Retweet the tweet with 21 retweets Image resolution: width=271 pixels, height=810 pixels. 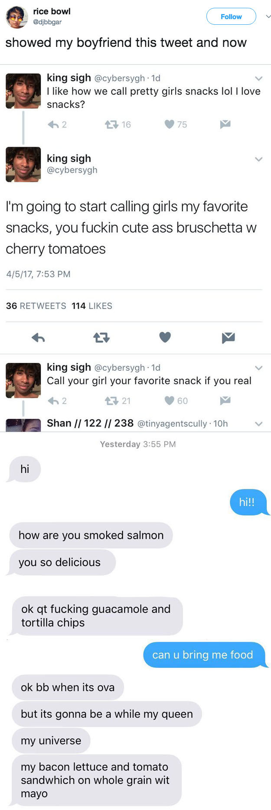(111, 401)
